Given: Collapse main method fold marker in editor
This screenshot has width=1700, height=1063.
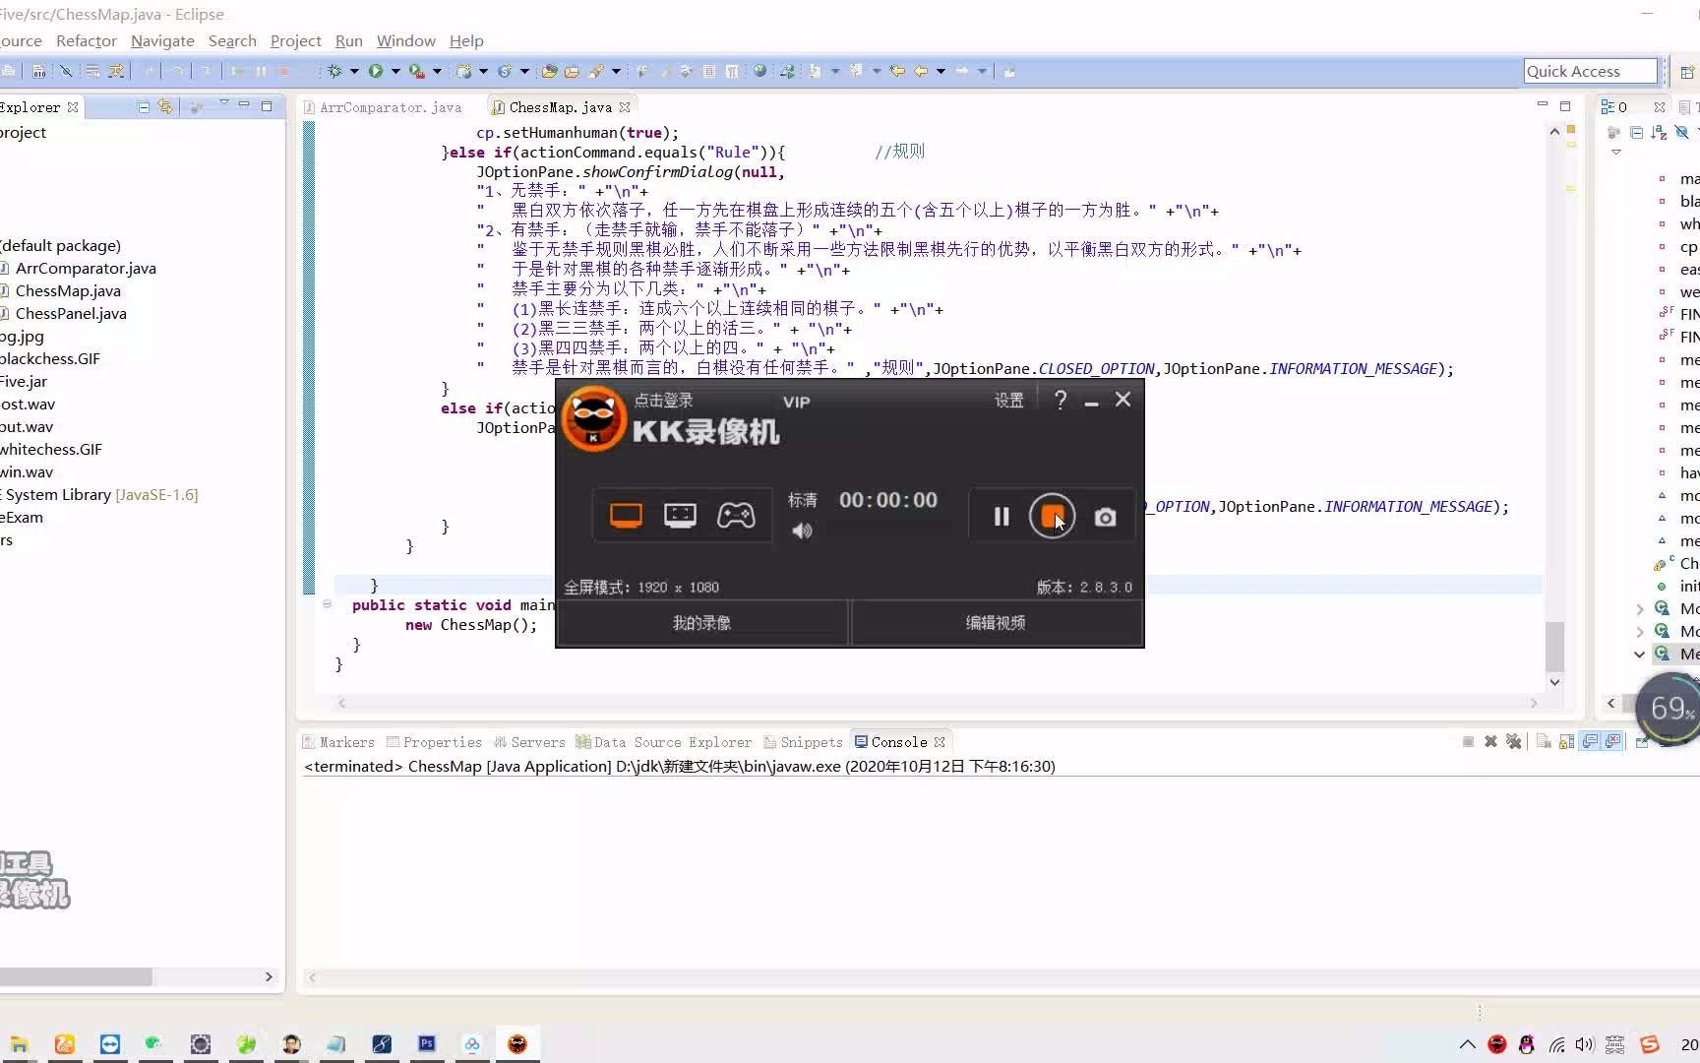Looking at the screenshot, I should tap(327, 604).
